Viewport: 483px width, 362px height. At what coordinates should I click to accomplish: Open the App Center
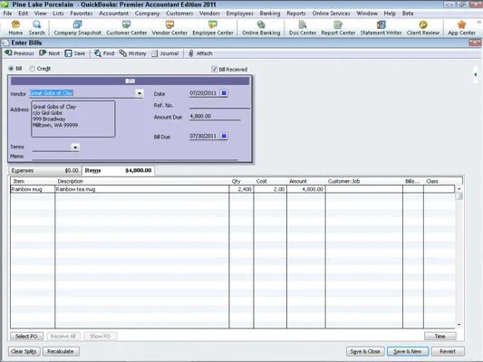coord(461,28)
